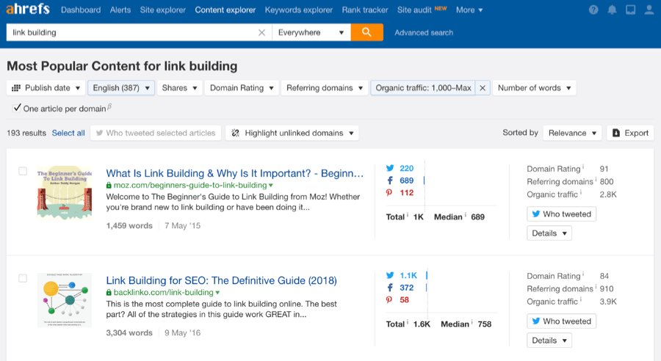Toggle One article per domain checkbox
This screenshot has height=361, width=661.
pos(17,108)
